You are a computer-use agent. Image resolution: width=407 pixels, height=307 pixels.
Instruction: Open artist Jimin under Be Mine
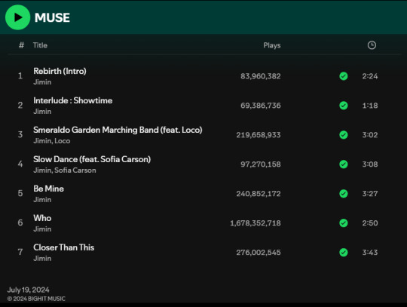tap(42, 199)
